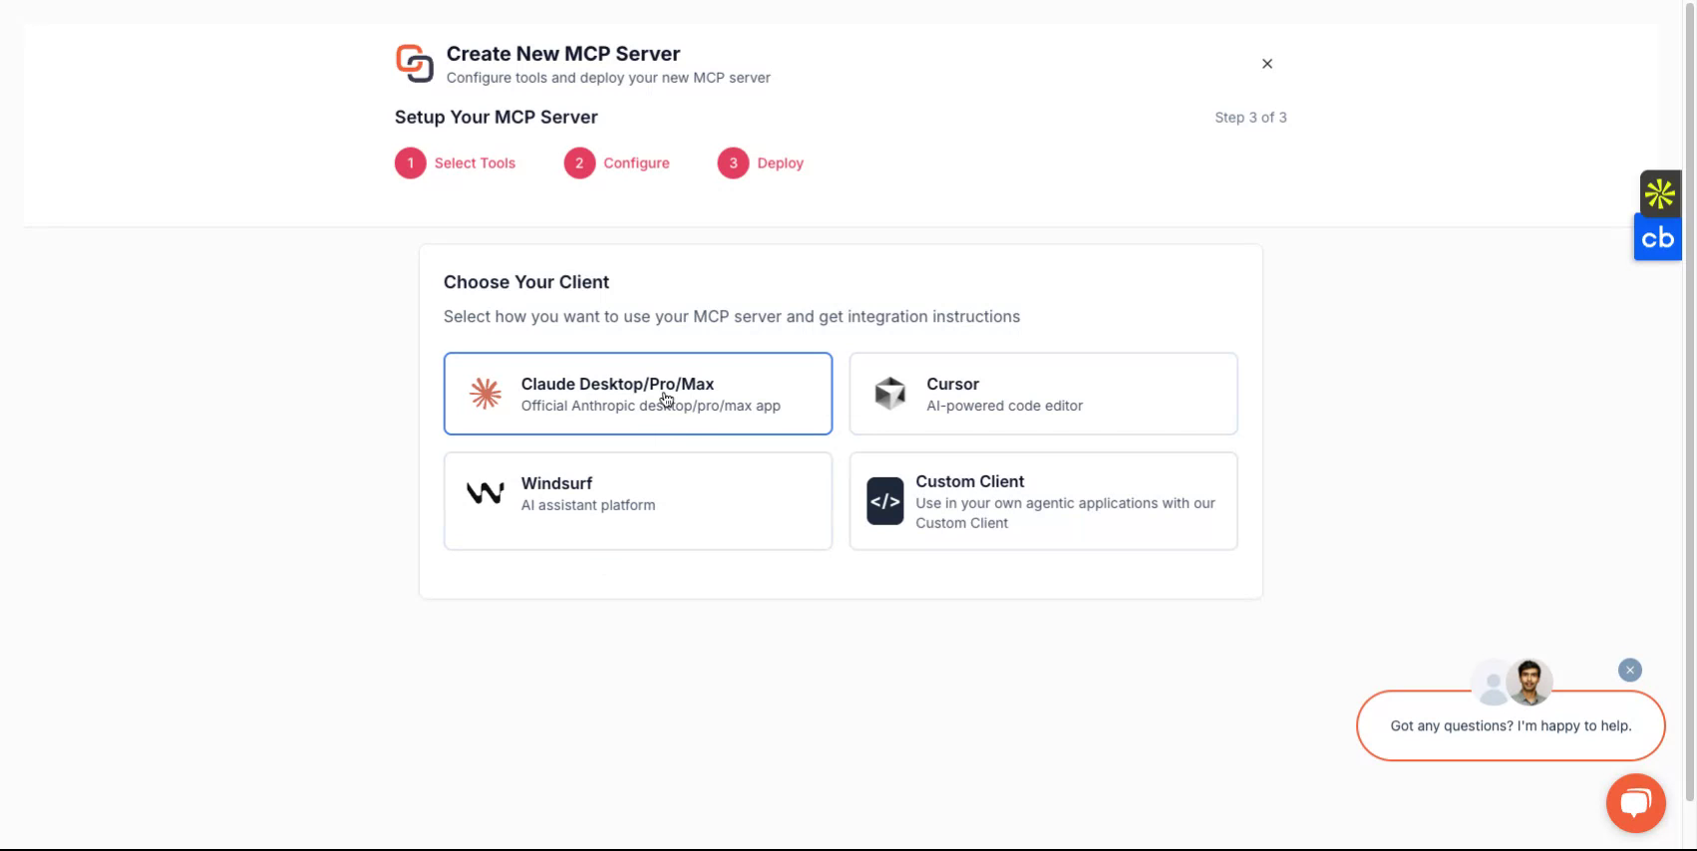This screenshot has height=851, width=1697.
Task: Pick the Windsurf AI assistant platform card
Action: 638,501
